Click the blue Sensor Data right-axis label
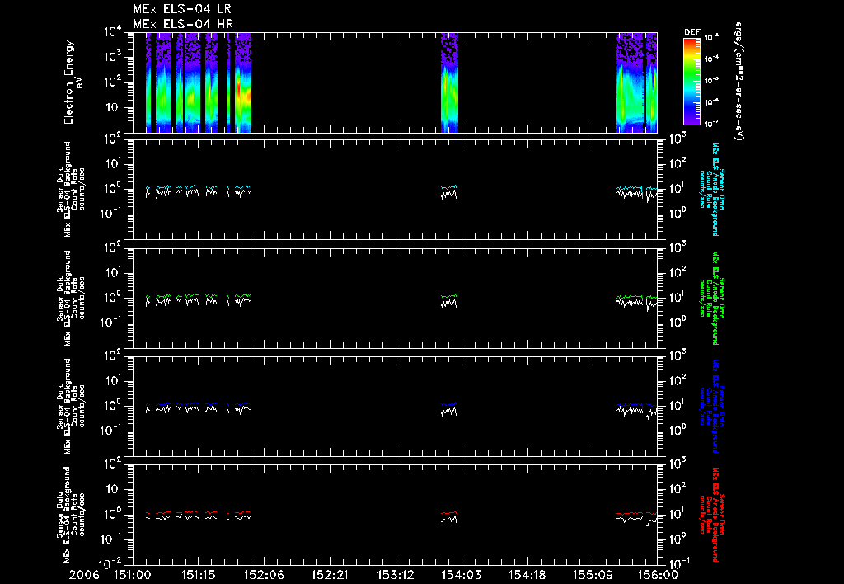The height and width of the screenshot is (584, 844). tap(712, 406)
